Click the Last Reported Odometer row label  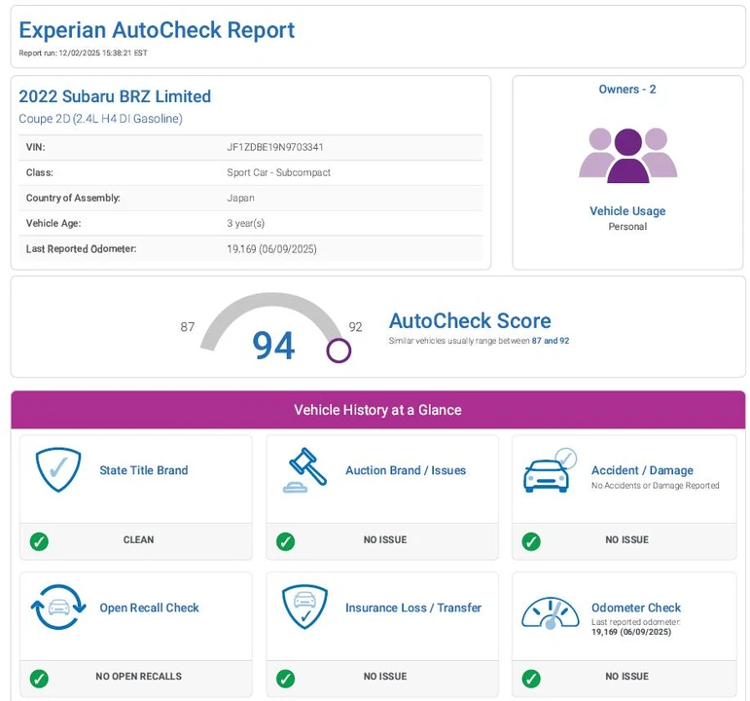click(x=82, y=249)
